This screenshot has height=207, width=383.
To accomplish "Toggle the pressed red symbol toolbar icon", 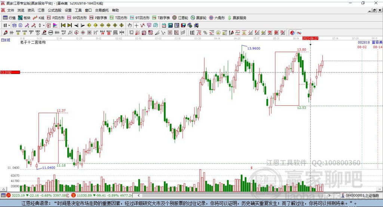I will pyautogui.click(x=49, y=25).
